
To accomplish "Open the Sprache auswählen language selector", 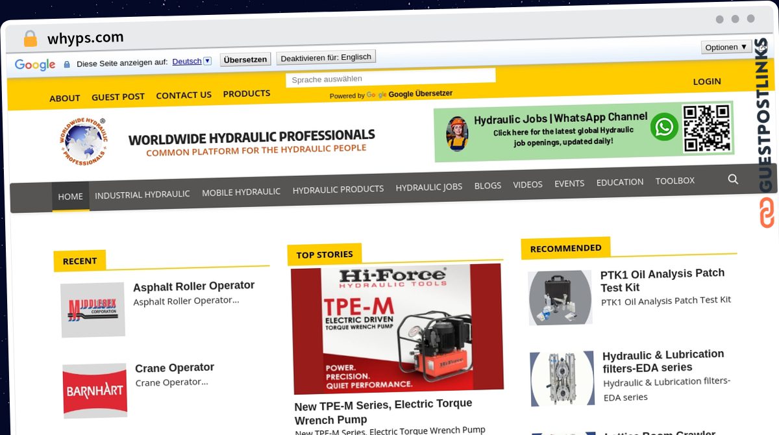I will pyautogui.click(x=390, y=78).
